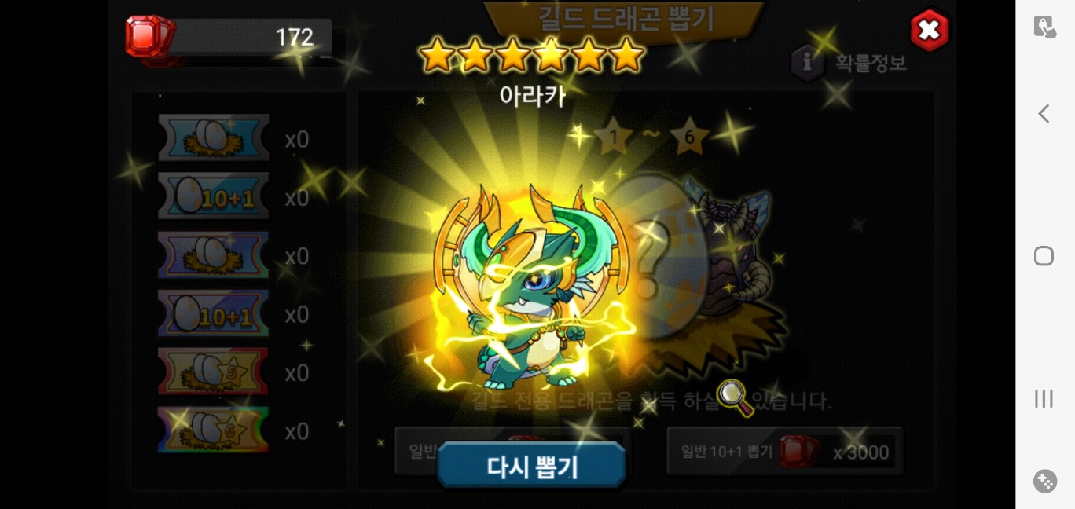Select the purple 10+1 egg ticket
This screenshot has width=1075, height=509.
point(214,313)
